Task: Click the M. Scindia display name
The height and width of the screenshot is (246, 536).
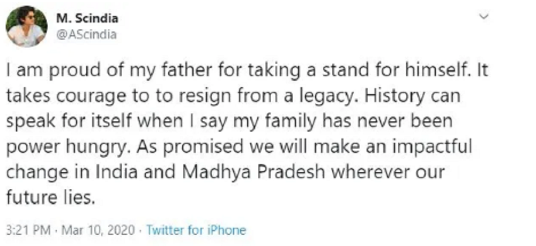Action: point(87,18)
